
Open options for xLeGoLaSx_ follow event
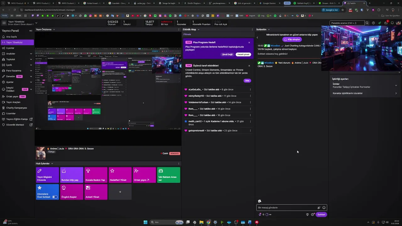(x=250, y=89)
